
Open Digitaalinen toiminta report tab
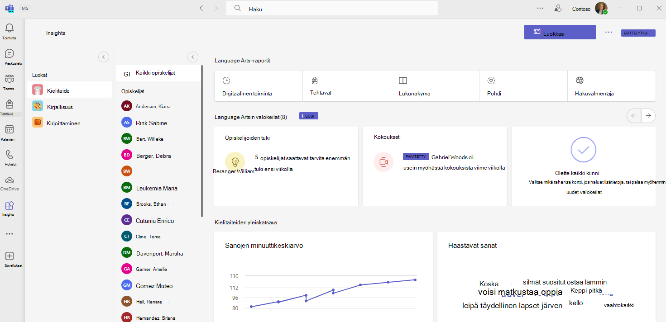click(x=259, y=86)
